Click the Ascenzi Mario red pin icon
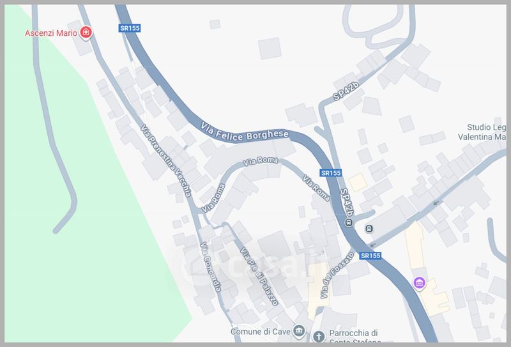 86,33
